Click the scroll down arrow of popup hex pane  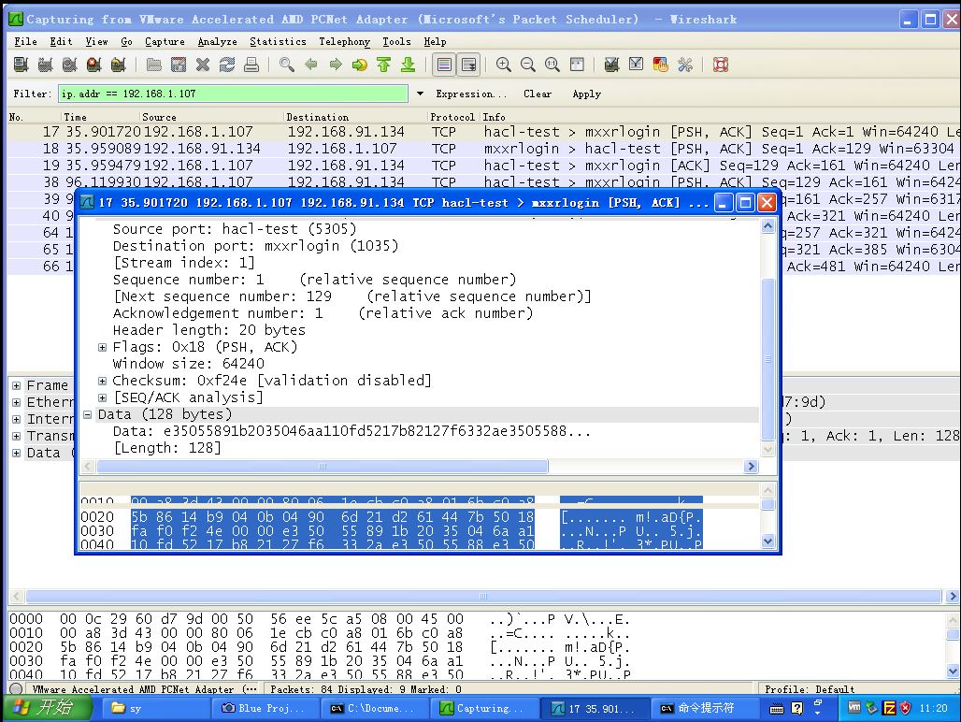click(767, 541)
